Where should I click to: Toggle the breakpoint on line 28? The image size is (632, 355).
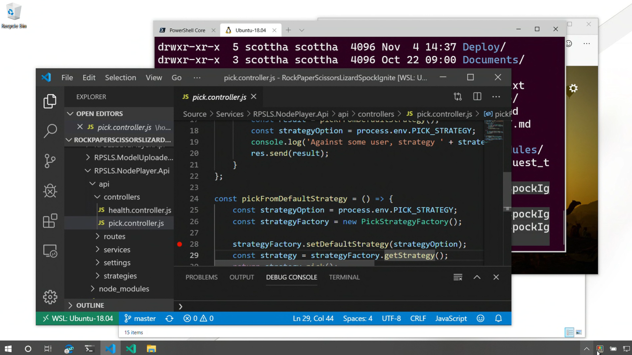point(180,244)
